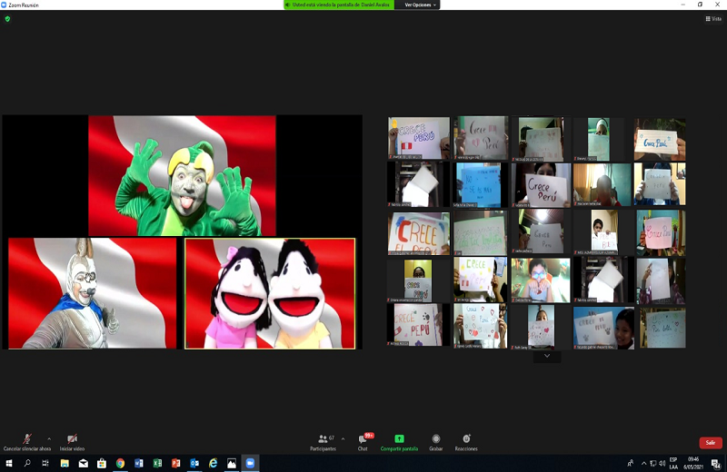
Task: Open Google Chrome from the taskbar
Action: click(120, 463)
